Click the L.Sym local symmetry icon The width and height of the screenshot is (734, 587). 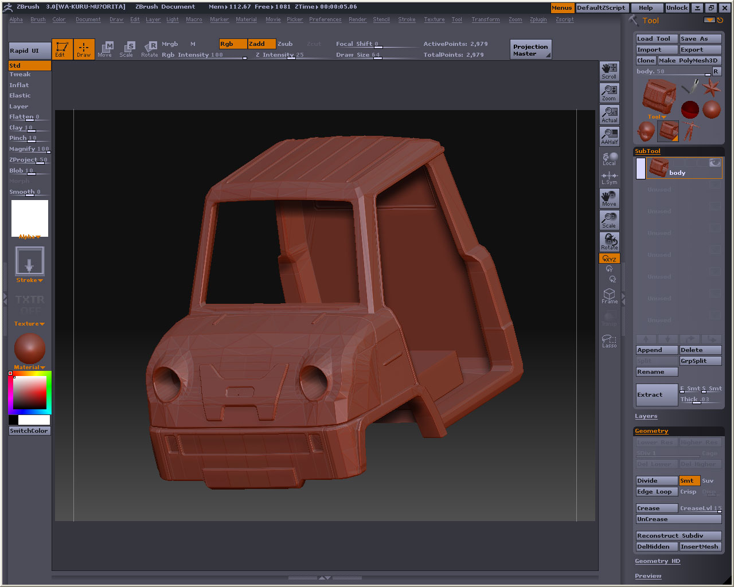pos(609,178)
